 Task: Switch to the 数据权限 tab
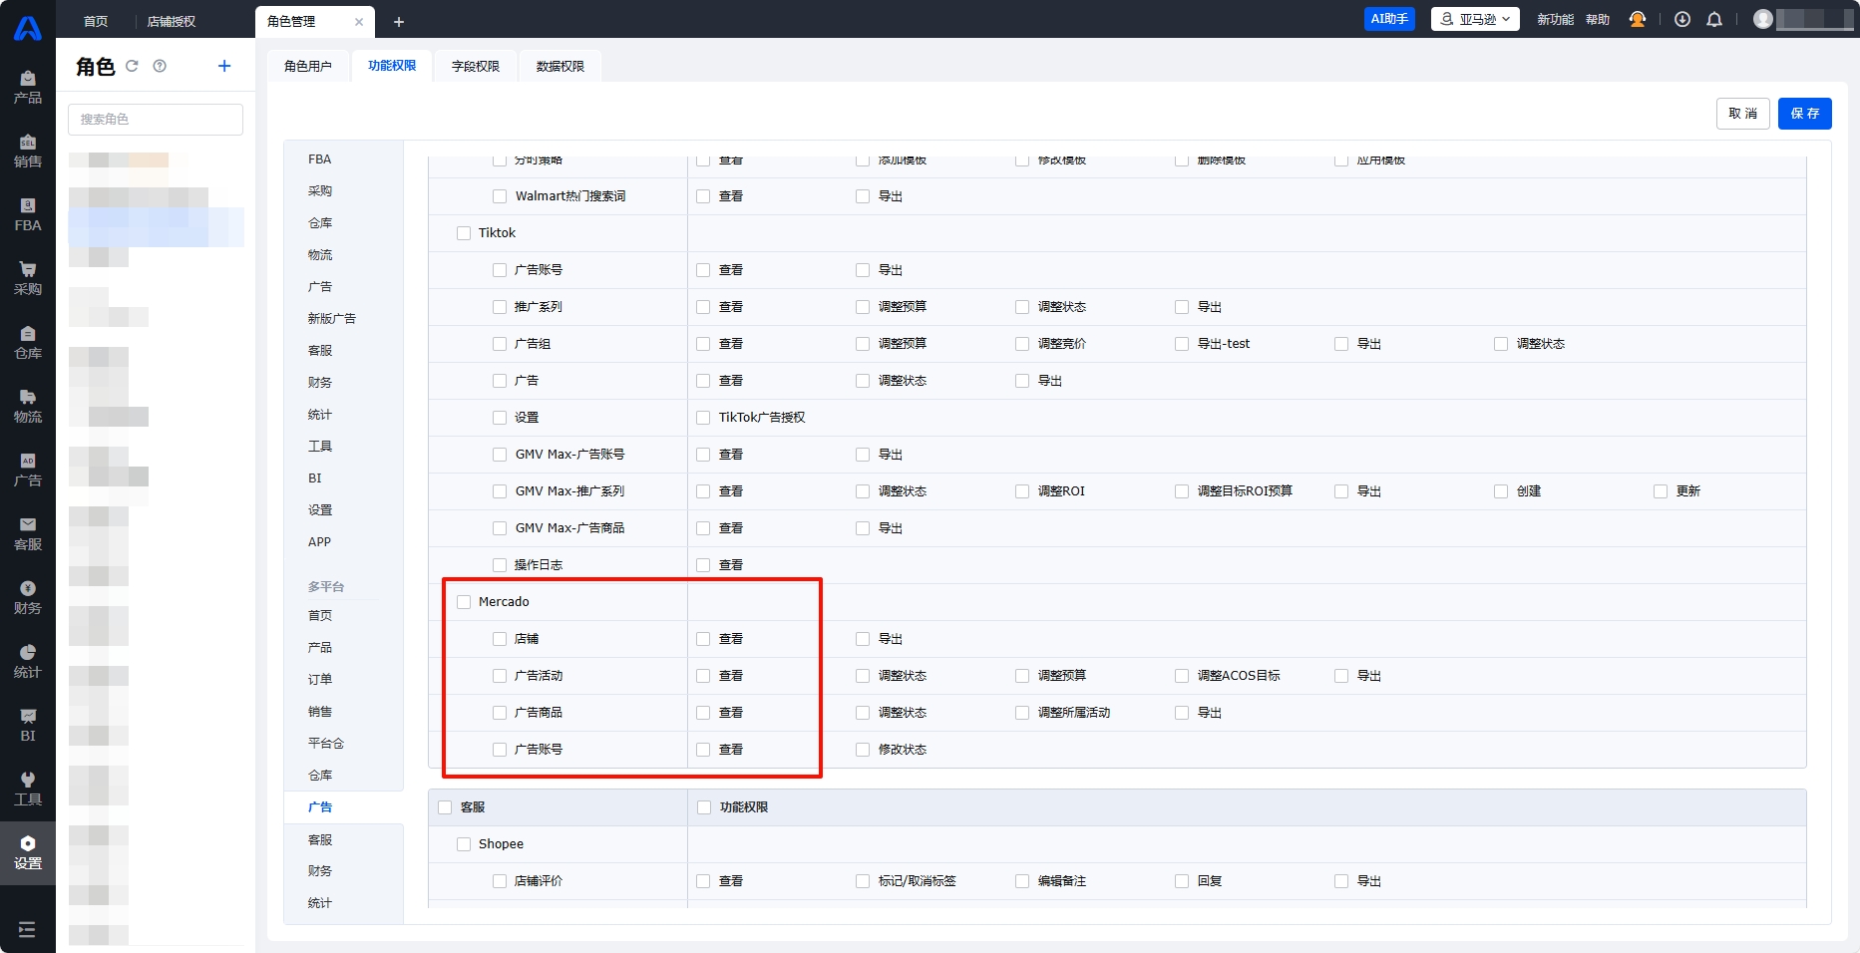coord(560,66)
